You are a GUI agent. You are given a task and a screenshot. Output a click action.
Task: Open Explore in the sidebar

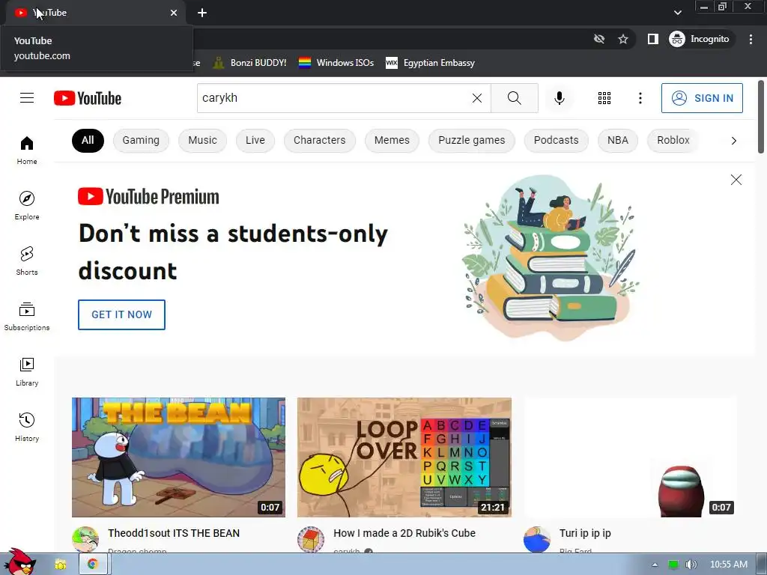[x=27, y=205]
